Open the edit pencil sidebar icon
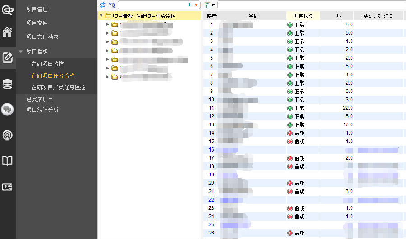406x239 pixels. click(x=7, y=57)
